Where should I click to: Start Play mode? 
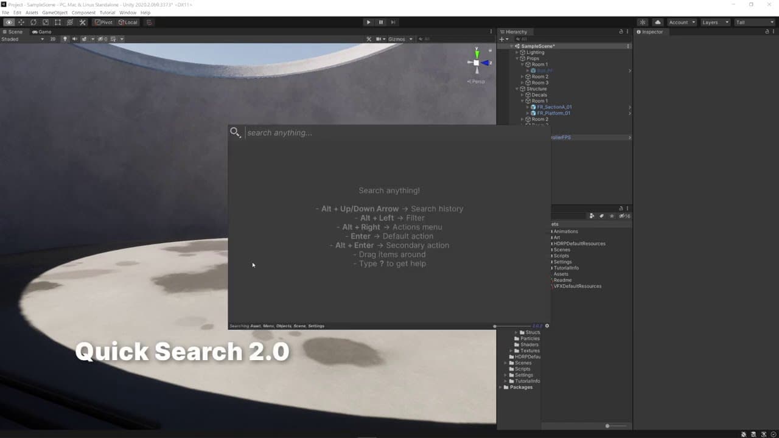point(368,23)
